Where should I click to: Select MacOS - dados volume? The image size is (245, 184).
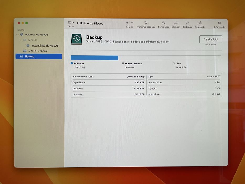(x=38, y=51)
